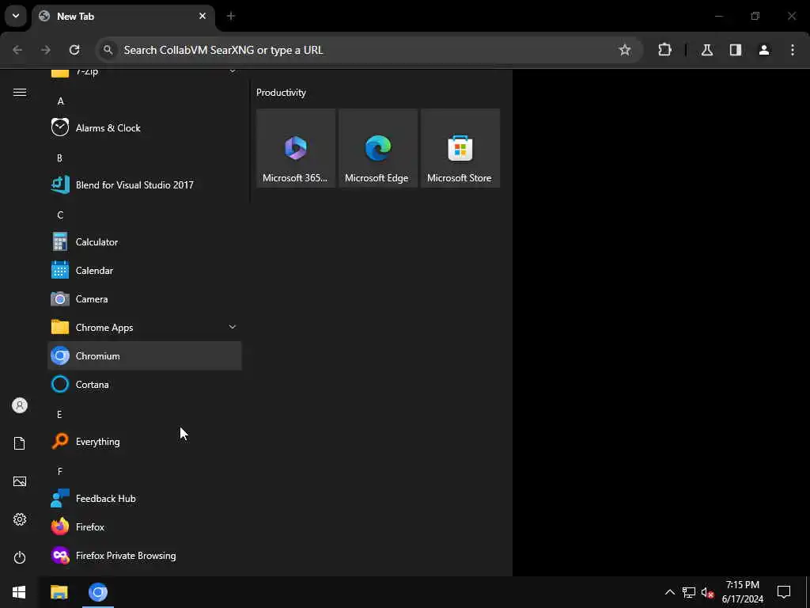Select the New Tab tab
This screenshot has height=608, width=810.
124,16
